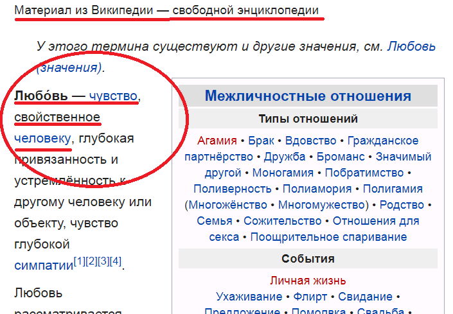Open the Моногамия link
The height and width of the screenshot is (314, 453).
[283, 173]
